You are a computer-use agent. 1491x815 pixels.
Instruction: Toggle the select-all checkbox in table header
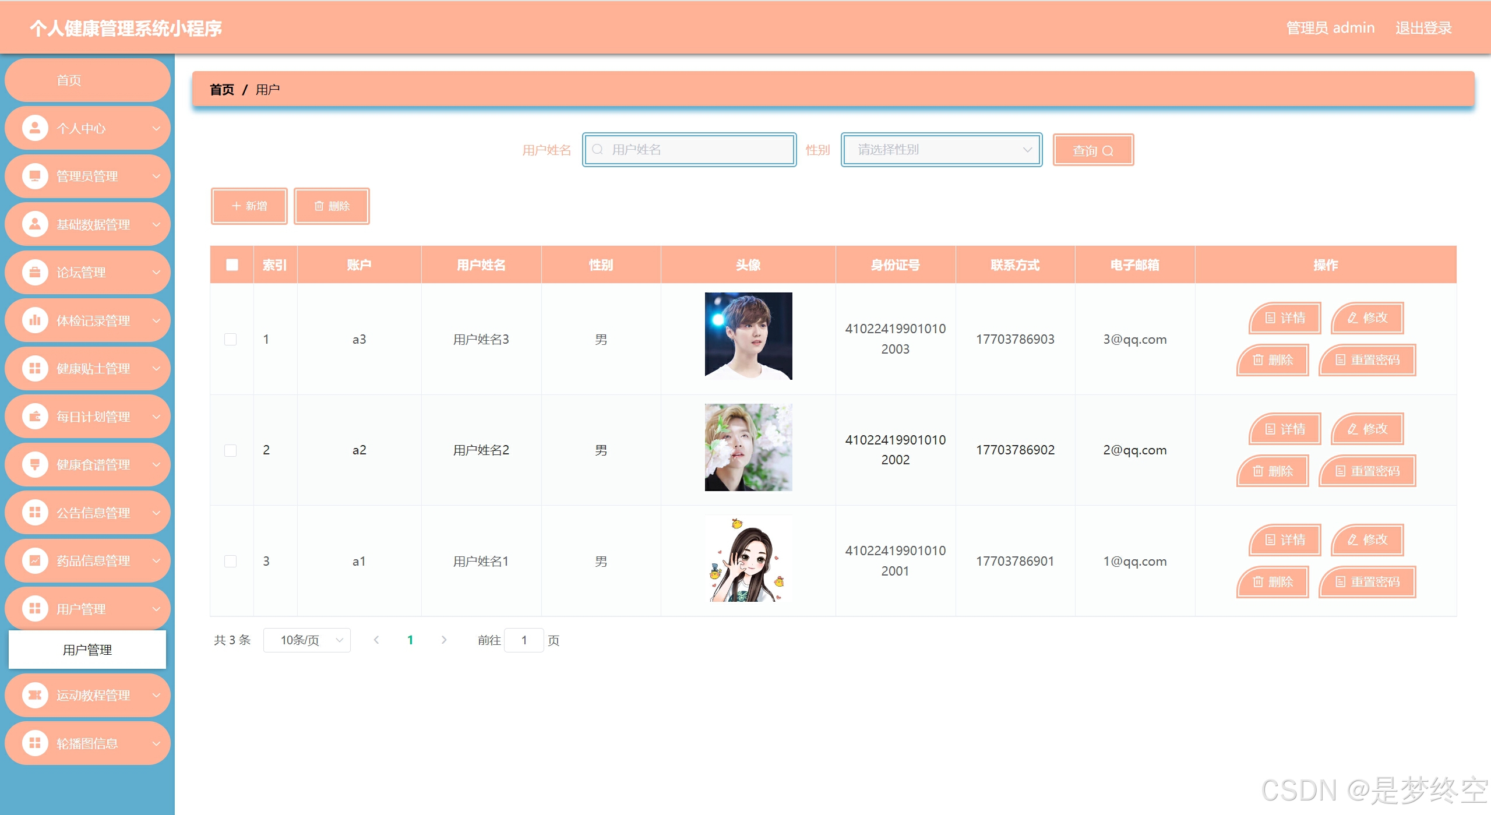click(x=232, y=265)
